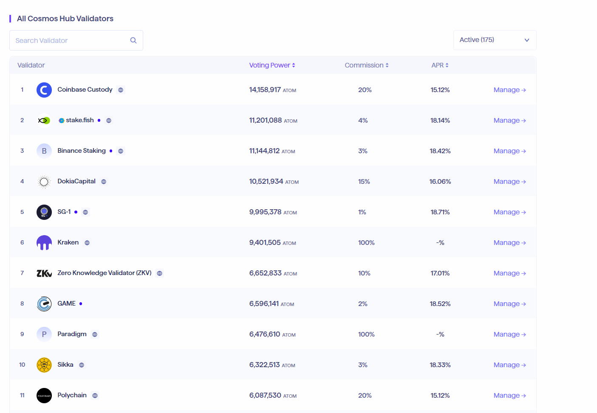
Task: Sort validators by APR column
Action: click(x=440, y=65)
